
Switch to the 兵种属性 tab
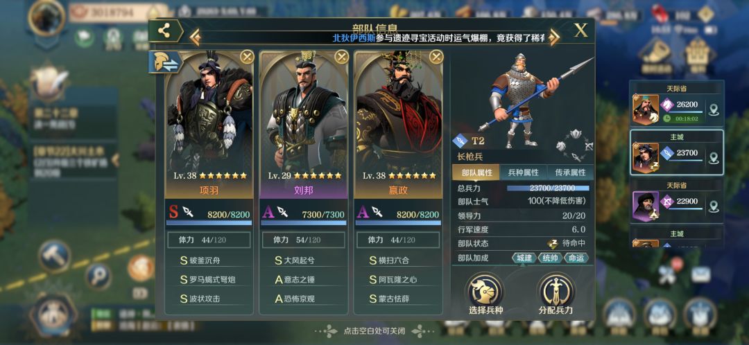coord(523,172)
